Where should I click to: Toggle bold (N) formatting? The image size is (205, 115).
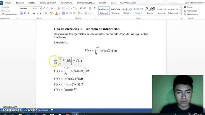pyautogui.click(x=21, y=13)
